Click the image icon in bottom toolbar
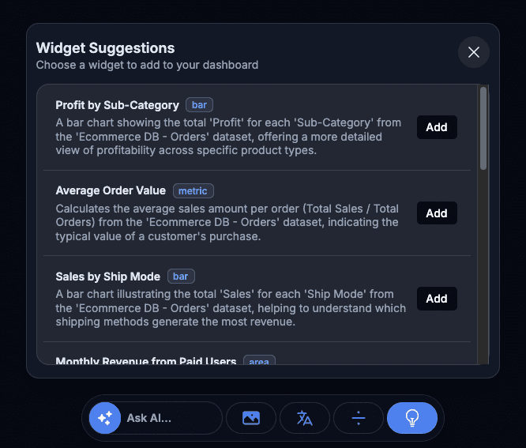The width and height of the screenshot is (526, 448). coord(251,418)
